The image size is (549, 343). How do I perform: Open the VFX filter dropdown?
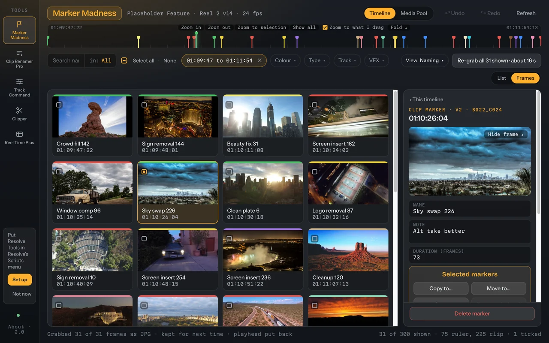(377, 60)
